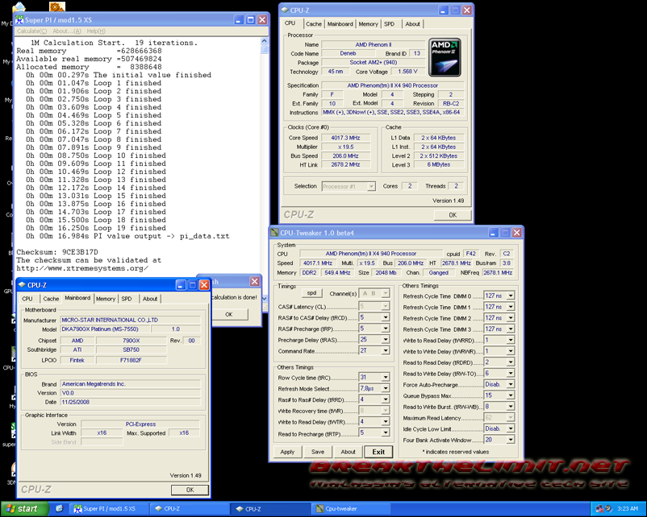Open the Calculate menu in Super PI

(x=31, y=31)
